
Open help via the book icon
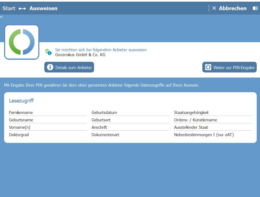255,8
